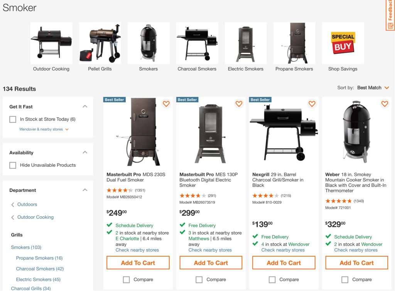The width and height of the screenshot is (395, 291).
Task: Go back to Outdoor Cooking department
Action: pos(35,217)
